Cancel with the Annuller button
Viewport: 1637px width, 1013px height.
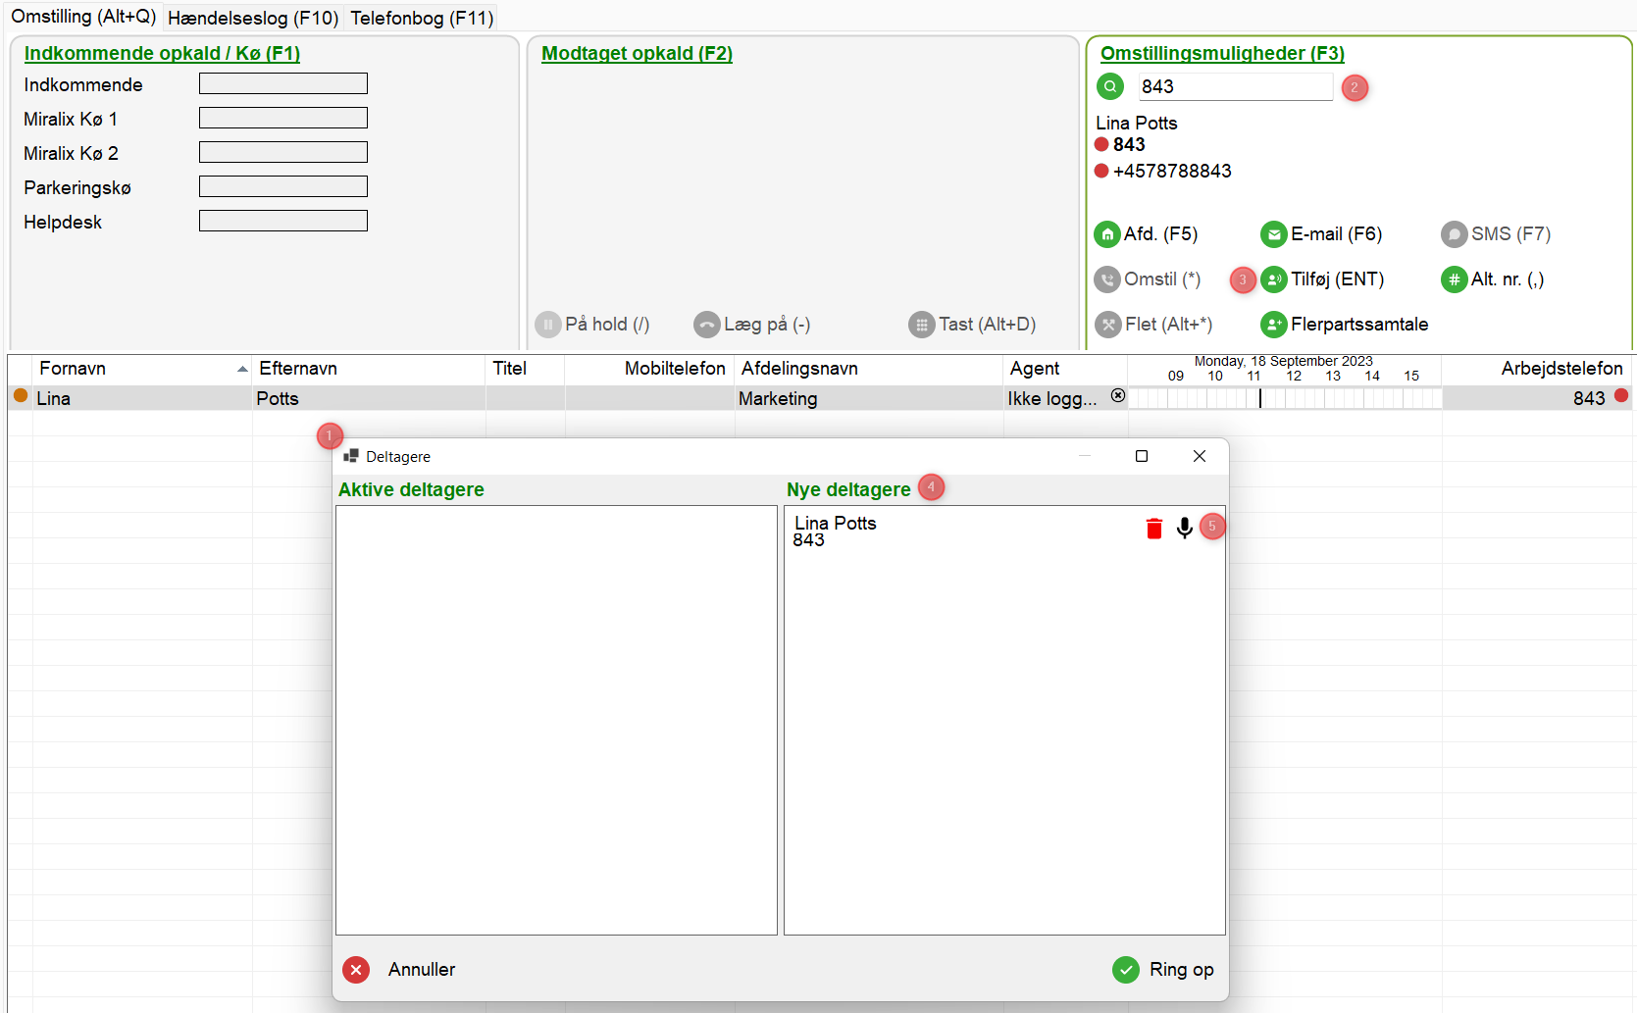356,969
